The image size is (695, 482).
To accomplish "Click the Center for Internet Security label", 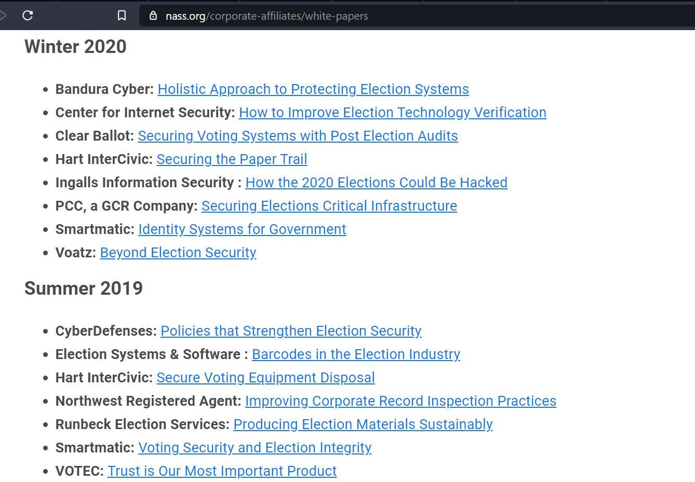I will [x=145, y=113].
